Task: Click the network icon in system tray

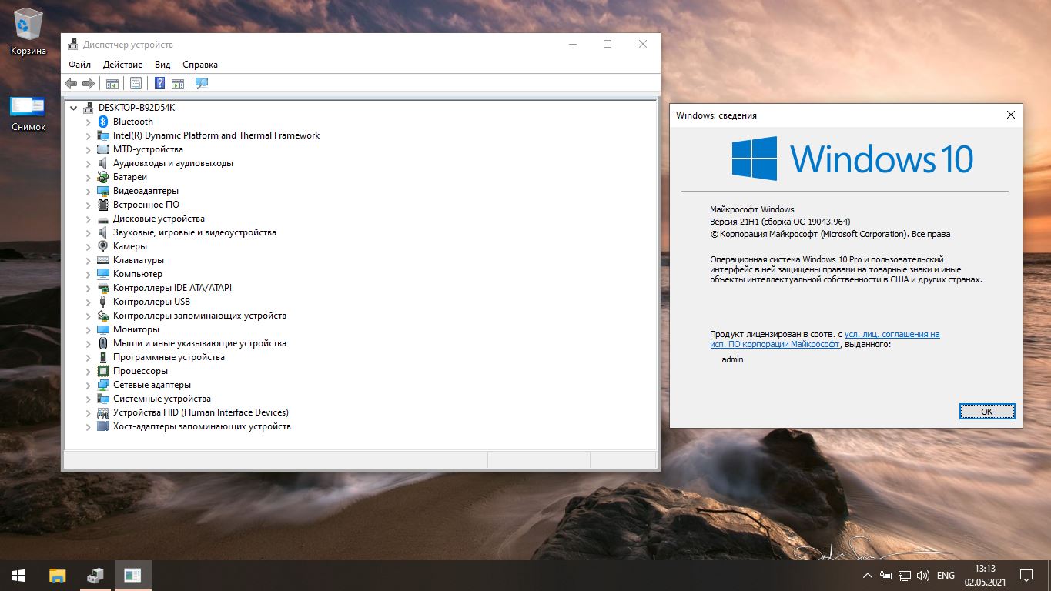Action: (904, 576)
